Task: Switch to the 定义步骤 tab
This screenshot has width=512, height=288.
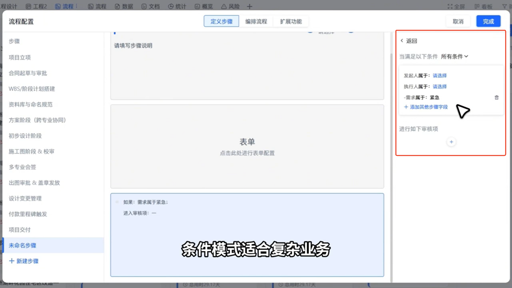Action: point(221,21)
